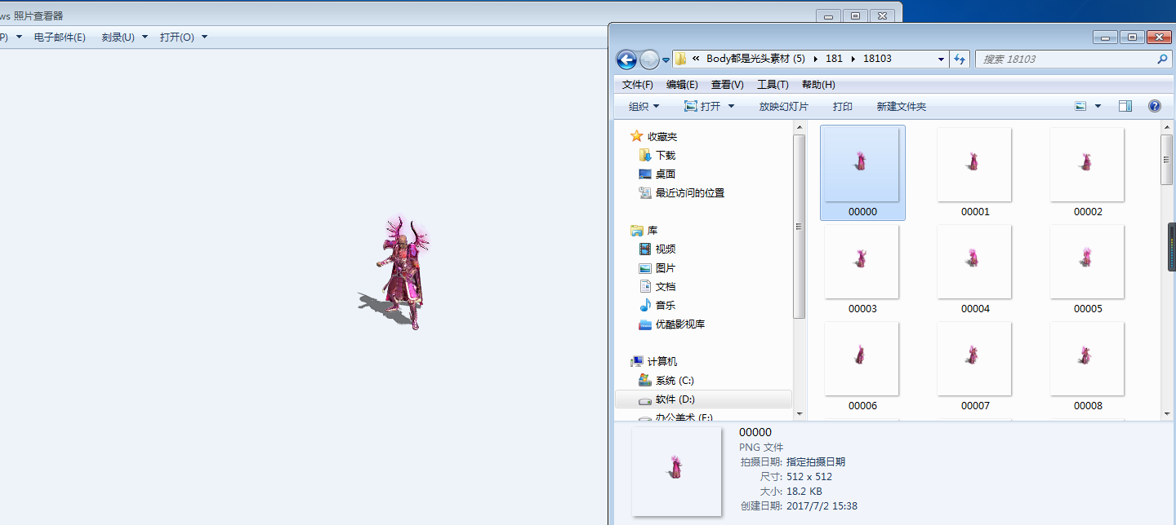1176x525 pixels.
Task: Click the 指定拍摄日期 date field
Action: [816, 461]
